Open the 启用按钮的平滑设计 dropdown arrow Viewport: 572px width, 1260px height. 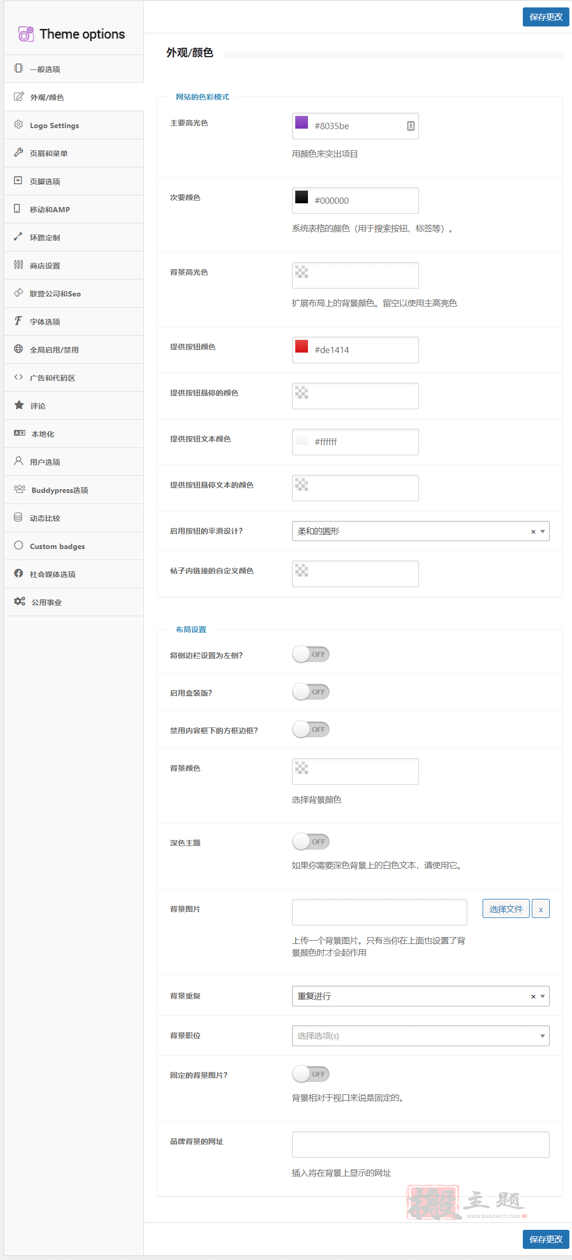click(x=542, y=532)
